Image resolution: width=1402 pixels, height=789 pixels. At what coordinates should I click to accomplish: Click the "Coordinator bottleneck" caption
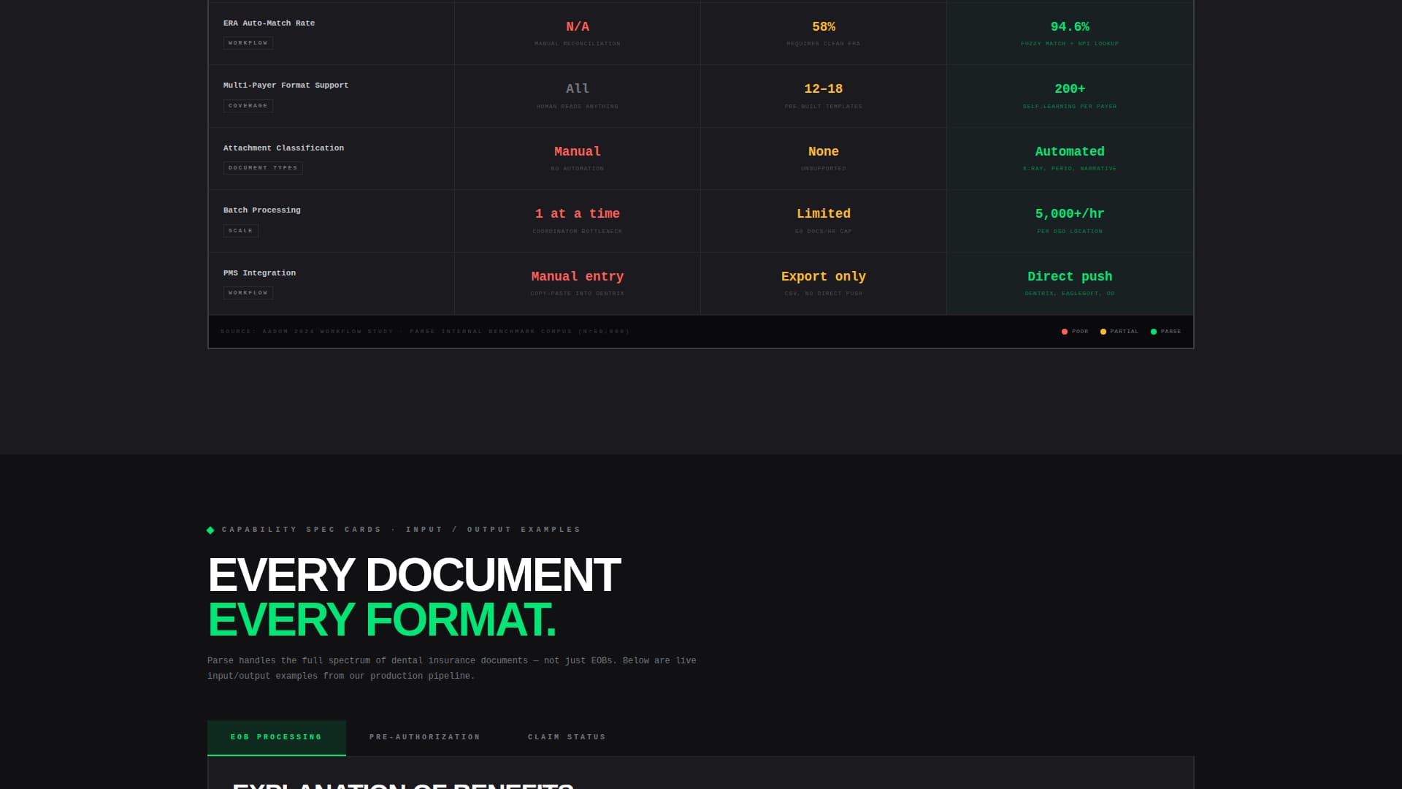[x=578, y=232]
